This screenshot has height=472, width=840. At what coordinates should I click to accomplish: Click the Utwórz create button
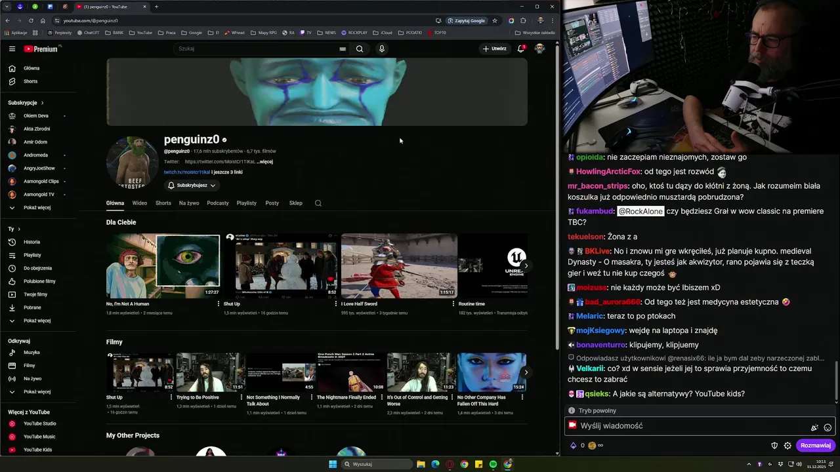[x=495, y=49]
